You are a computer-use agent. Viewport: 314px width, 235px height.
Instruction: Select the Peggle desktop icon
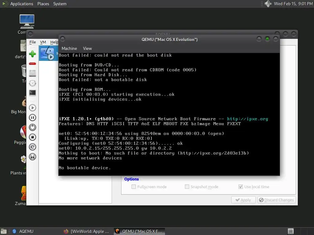(23, 132)
